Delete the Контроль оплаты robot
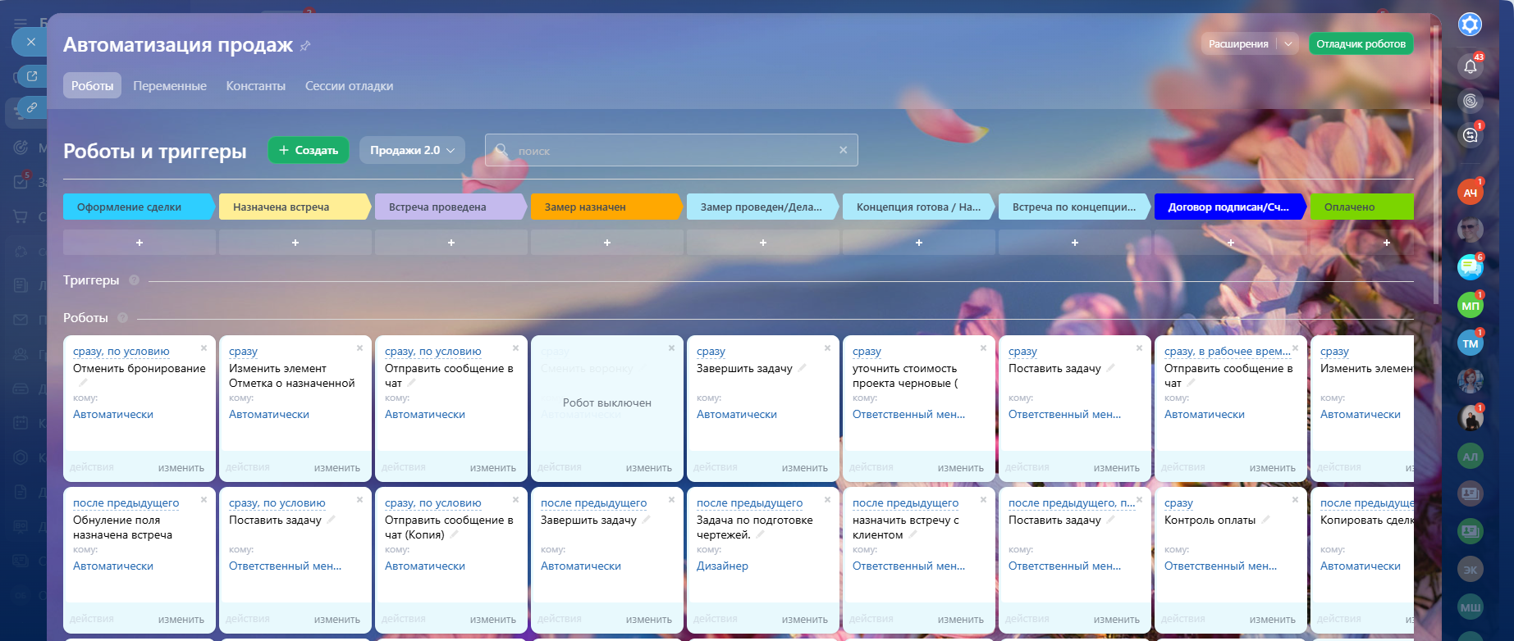1514x641 pixels. click(1295, 499)
